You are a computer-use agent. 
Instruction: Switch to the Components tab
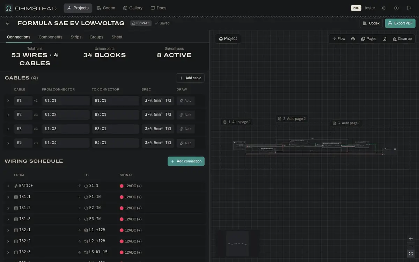50,37
